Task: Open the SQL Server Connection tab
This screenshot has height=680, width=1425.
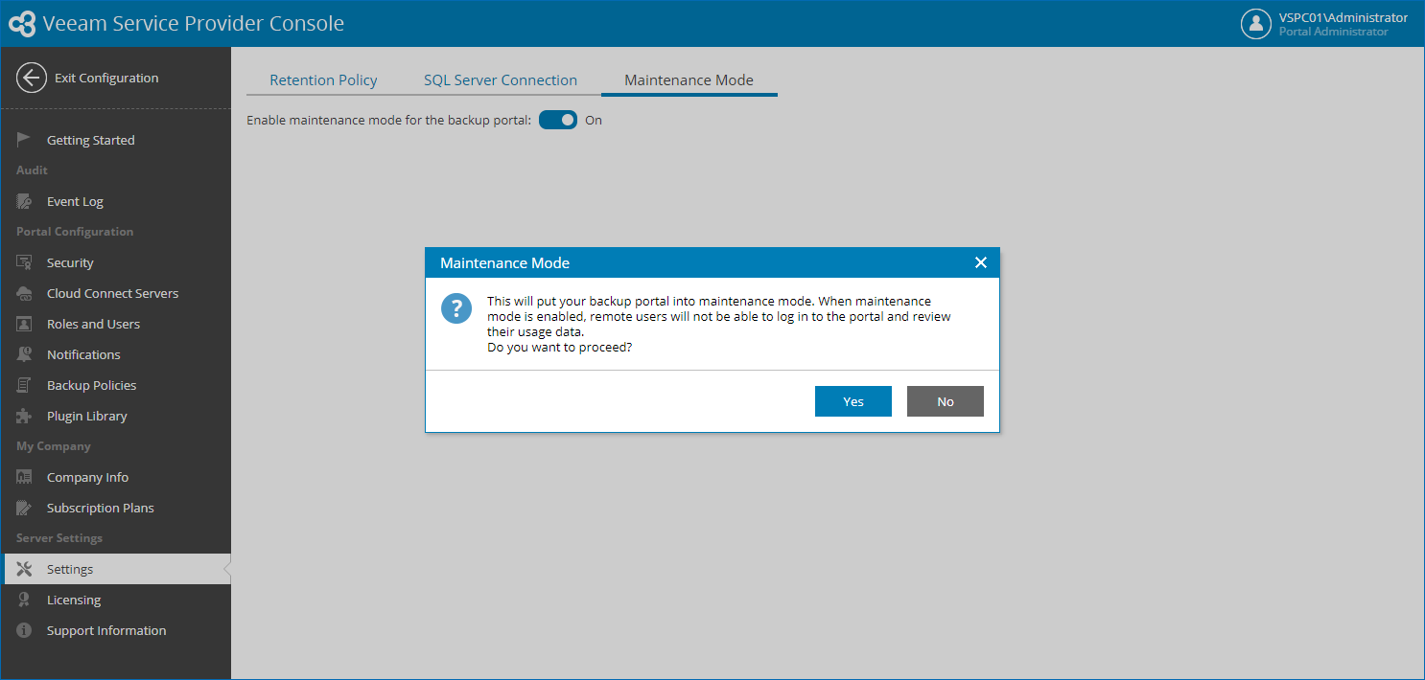Action: tap(501, 80)
